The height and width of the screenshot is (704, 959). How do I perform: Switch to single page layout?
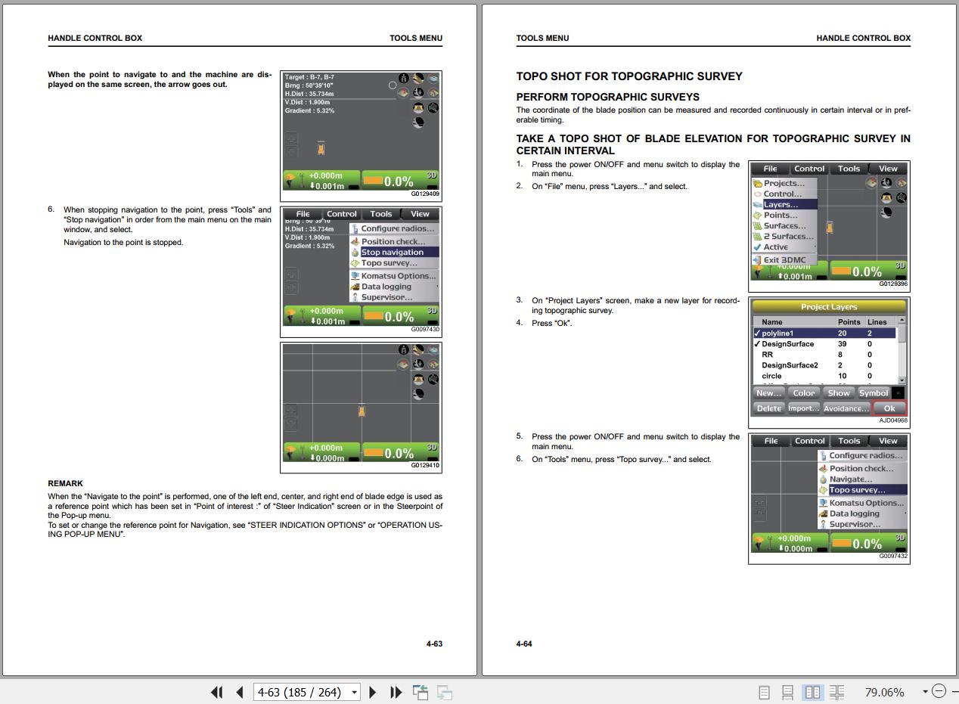pyautogui.click(x=764, y=692)
